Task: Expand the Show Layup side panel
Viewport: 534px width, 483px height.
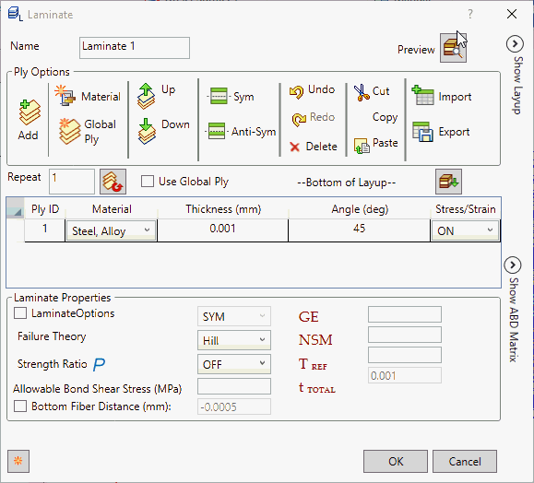Action: 515,44
